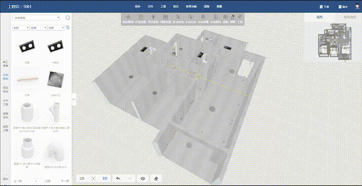Screen dimensions: 362x186
Task: Open the 帮助 menu in the top bar
Action: [206, 6]
